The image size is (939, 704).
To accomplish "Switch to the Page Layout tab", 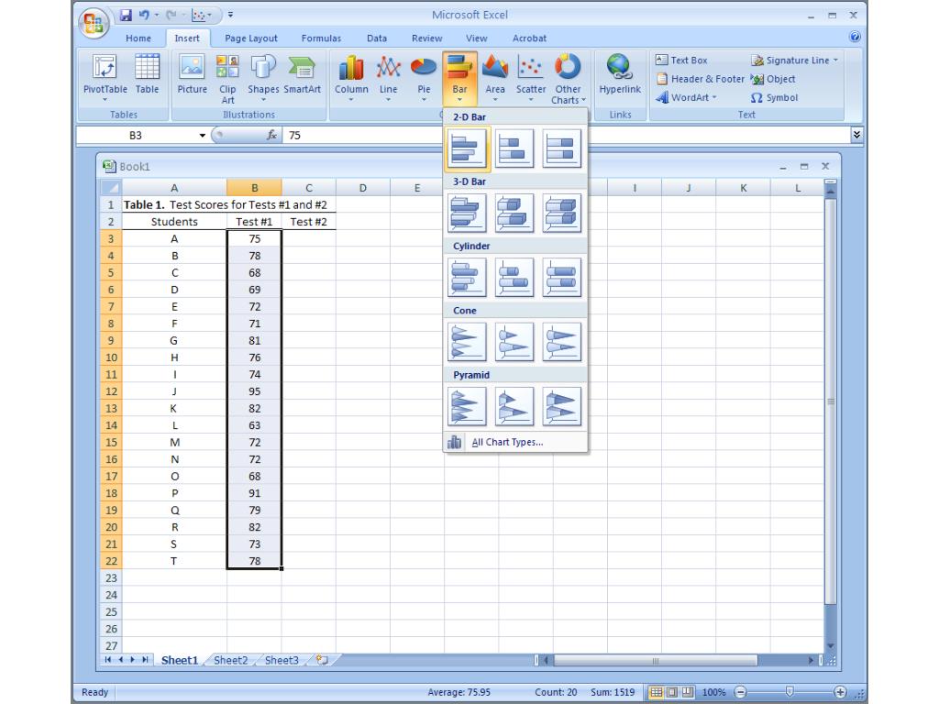I will point(251,38).
